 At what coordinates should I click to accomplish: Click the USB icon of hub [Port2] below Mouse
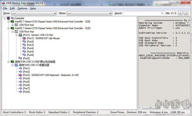coord(24,42)
